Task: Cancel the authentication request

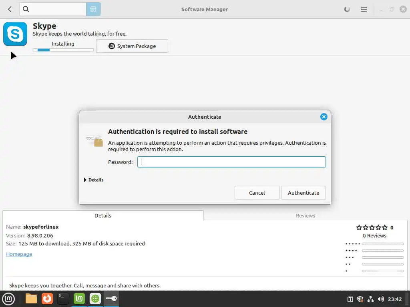Action: tap(257, 193)
